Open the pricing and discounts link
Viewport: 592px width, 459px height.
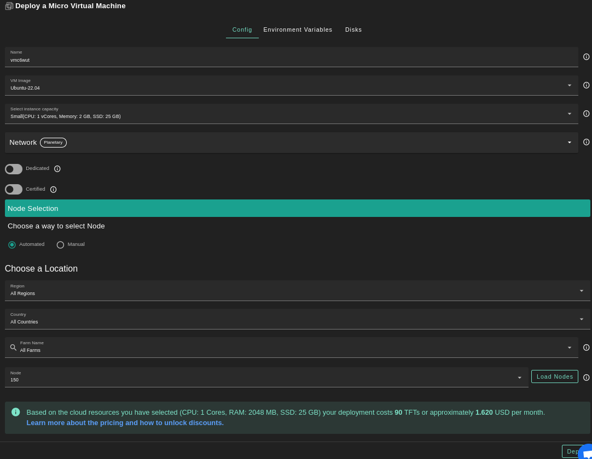pyautogui.click(x=125, y=423)
